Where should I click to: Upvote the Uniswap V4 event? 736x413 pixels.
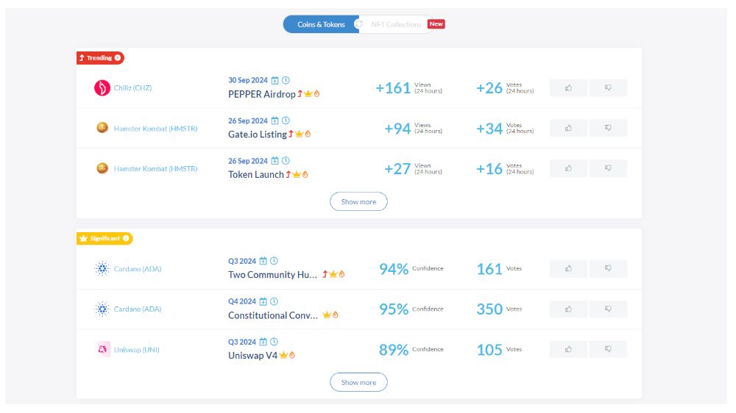coord(568,349)
